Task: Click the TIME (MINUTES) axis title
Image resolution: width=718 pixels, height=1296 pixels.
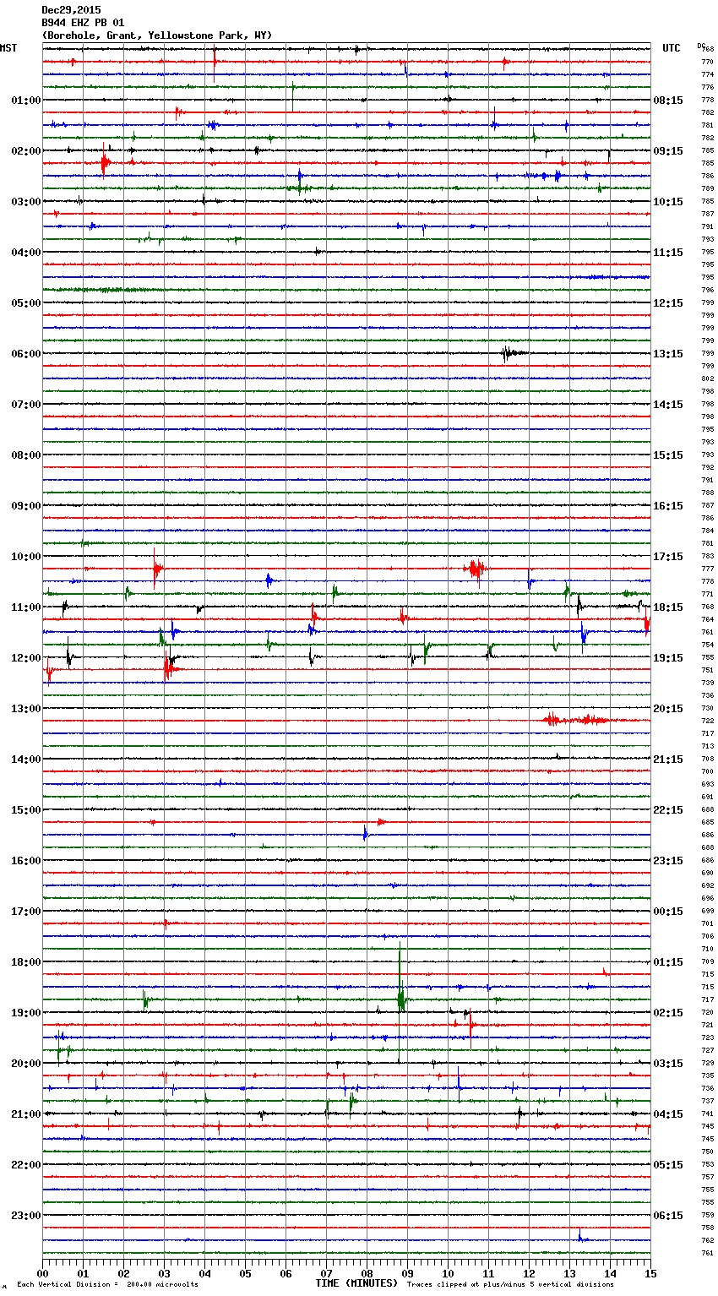Action: click(356, 1283)
